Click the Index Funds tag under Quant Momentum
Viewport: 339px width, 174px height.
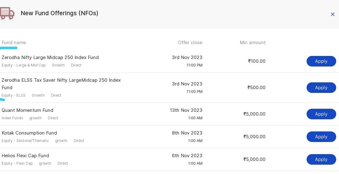pyautogui.click(x=12, y=118)
